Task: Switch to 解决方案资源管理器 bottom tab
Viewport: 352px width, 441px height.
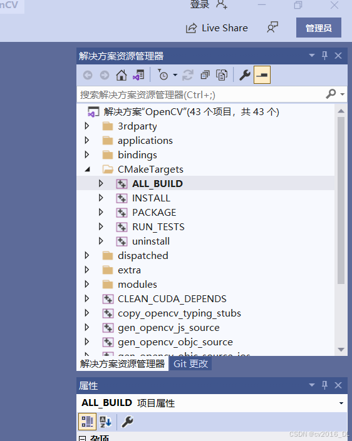Action: (123, 363)
